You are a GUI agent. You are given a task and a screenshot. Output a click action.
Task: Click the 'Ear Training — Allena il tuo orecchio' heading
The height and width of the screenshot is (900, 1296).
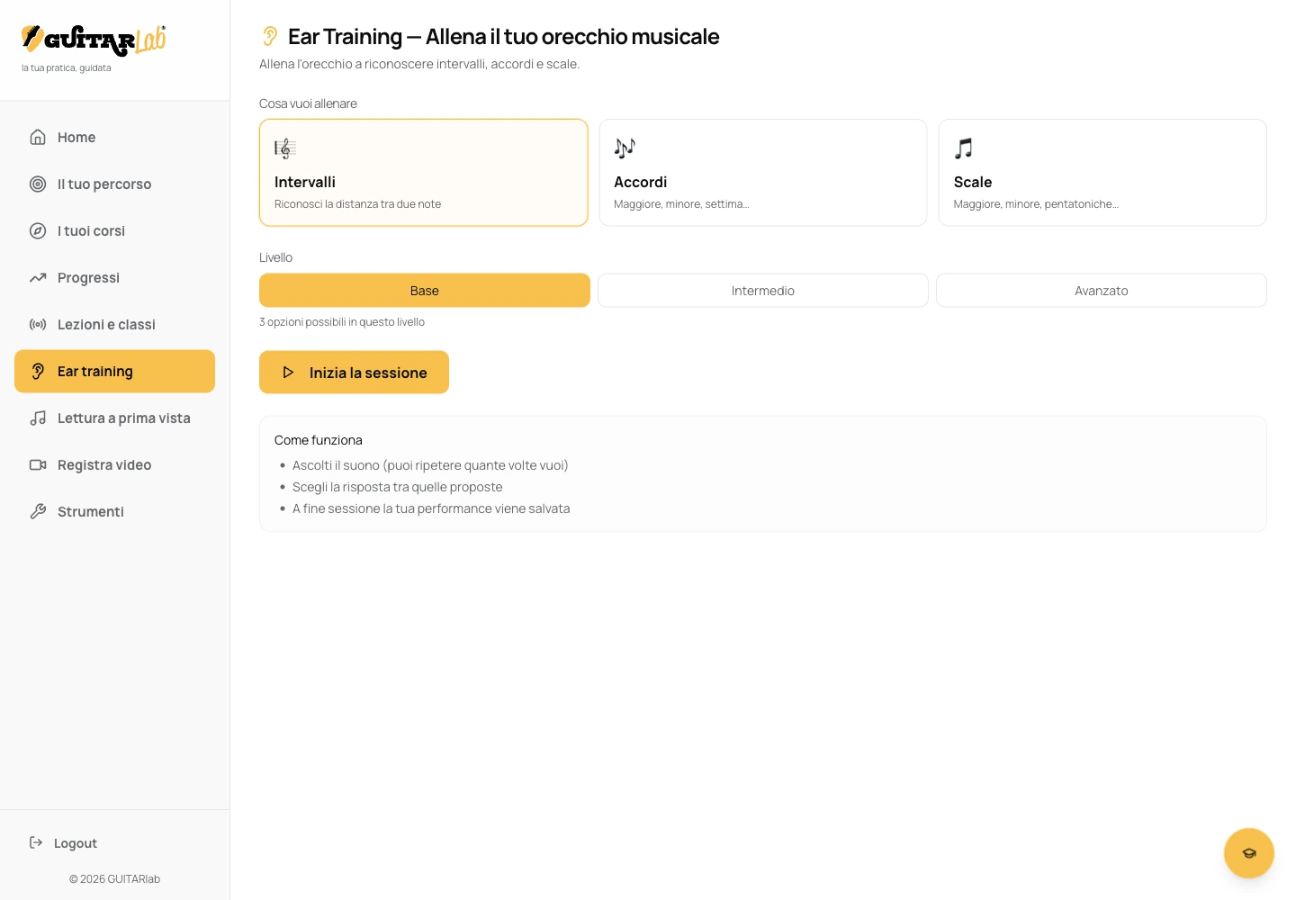[x=503, y=37]
